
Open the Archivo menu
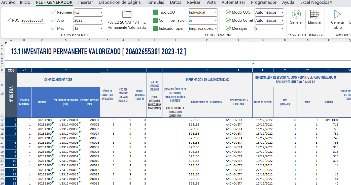pyautogui.click(x=8, y=3)
